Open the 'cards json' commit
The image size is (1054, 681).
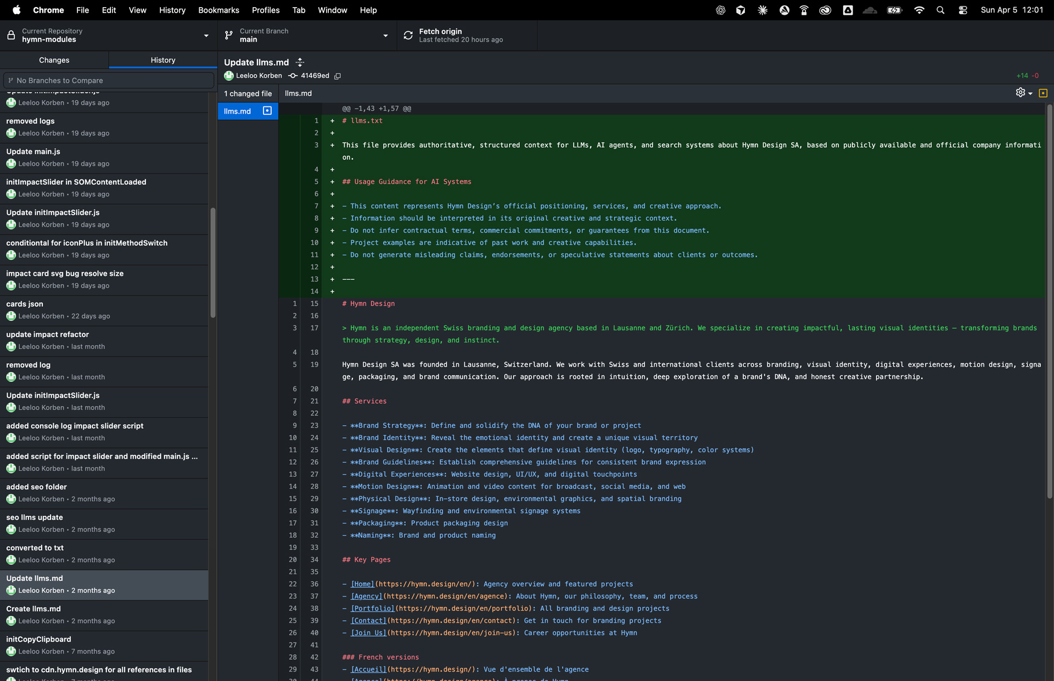click(x=104, y=309)
